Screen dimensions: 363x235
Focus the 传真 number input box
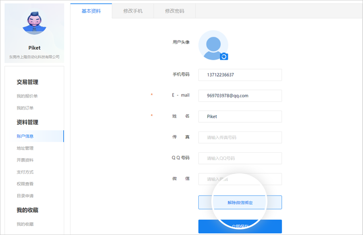point(240,137)
